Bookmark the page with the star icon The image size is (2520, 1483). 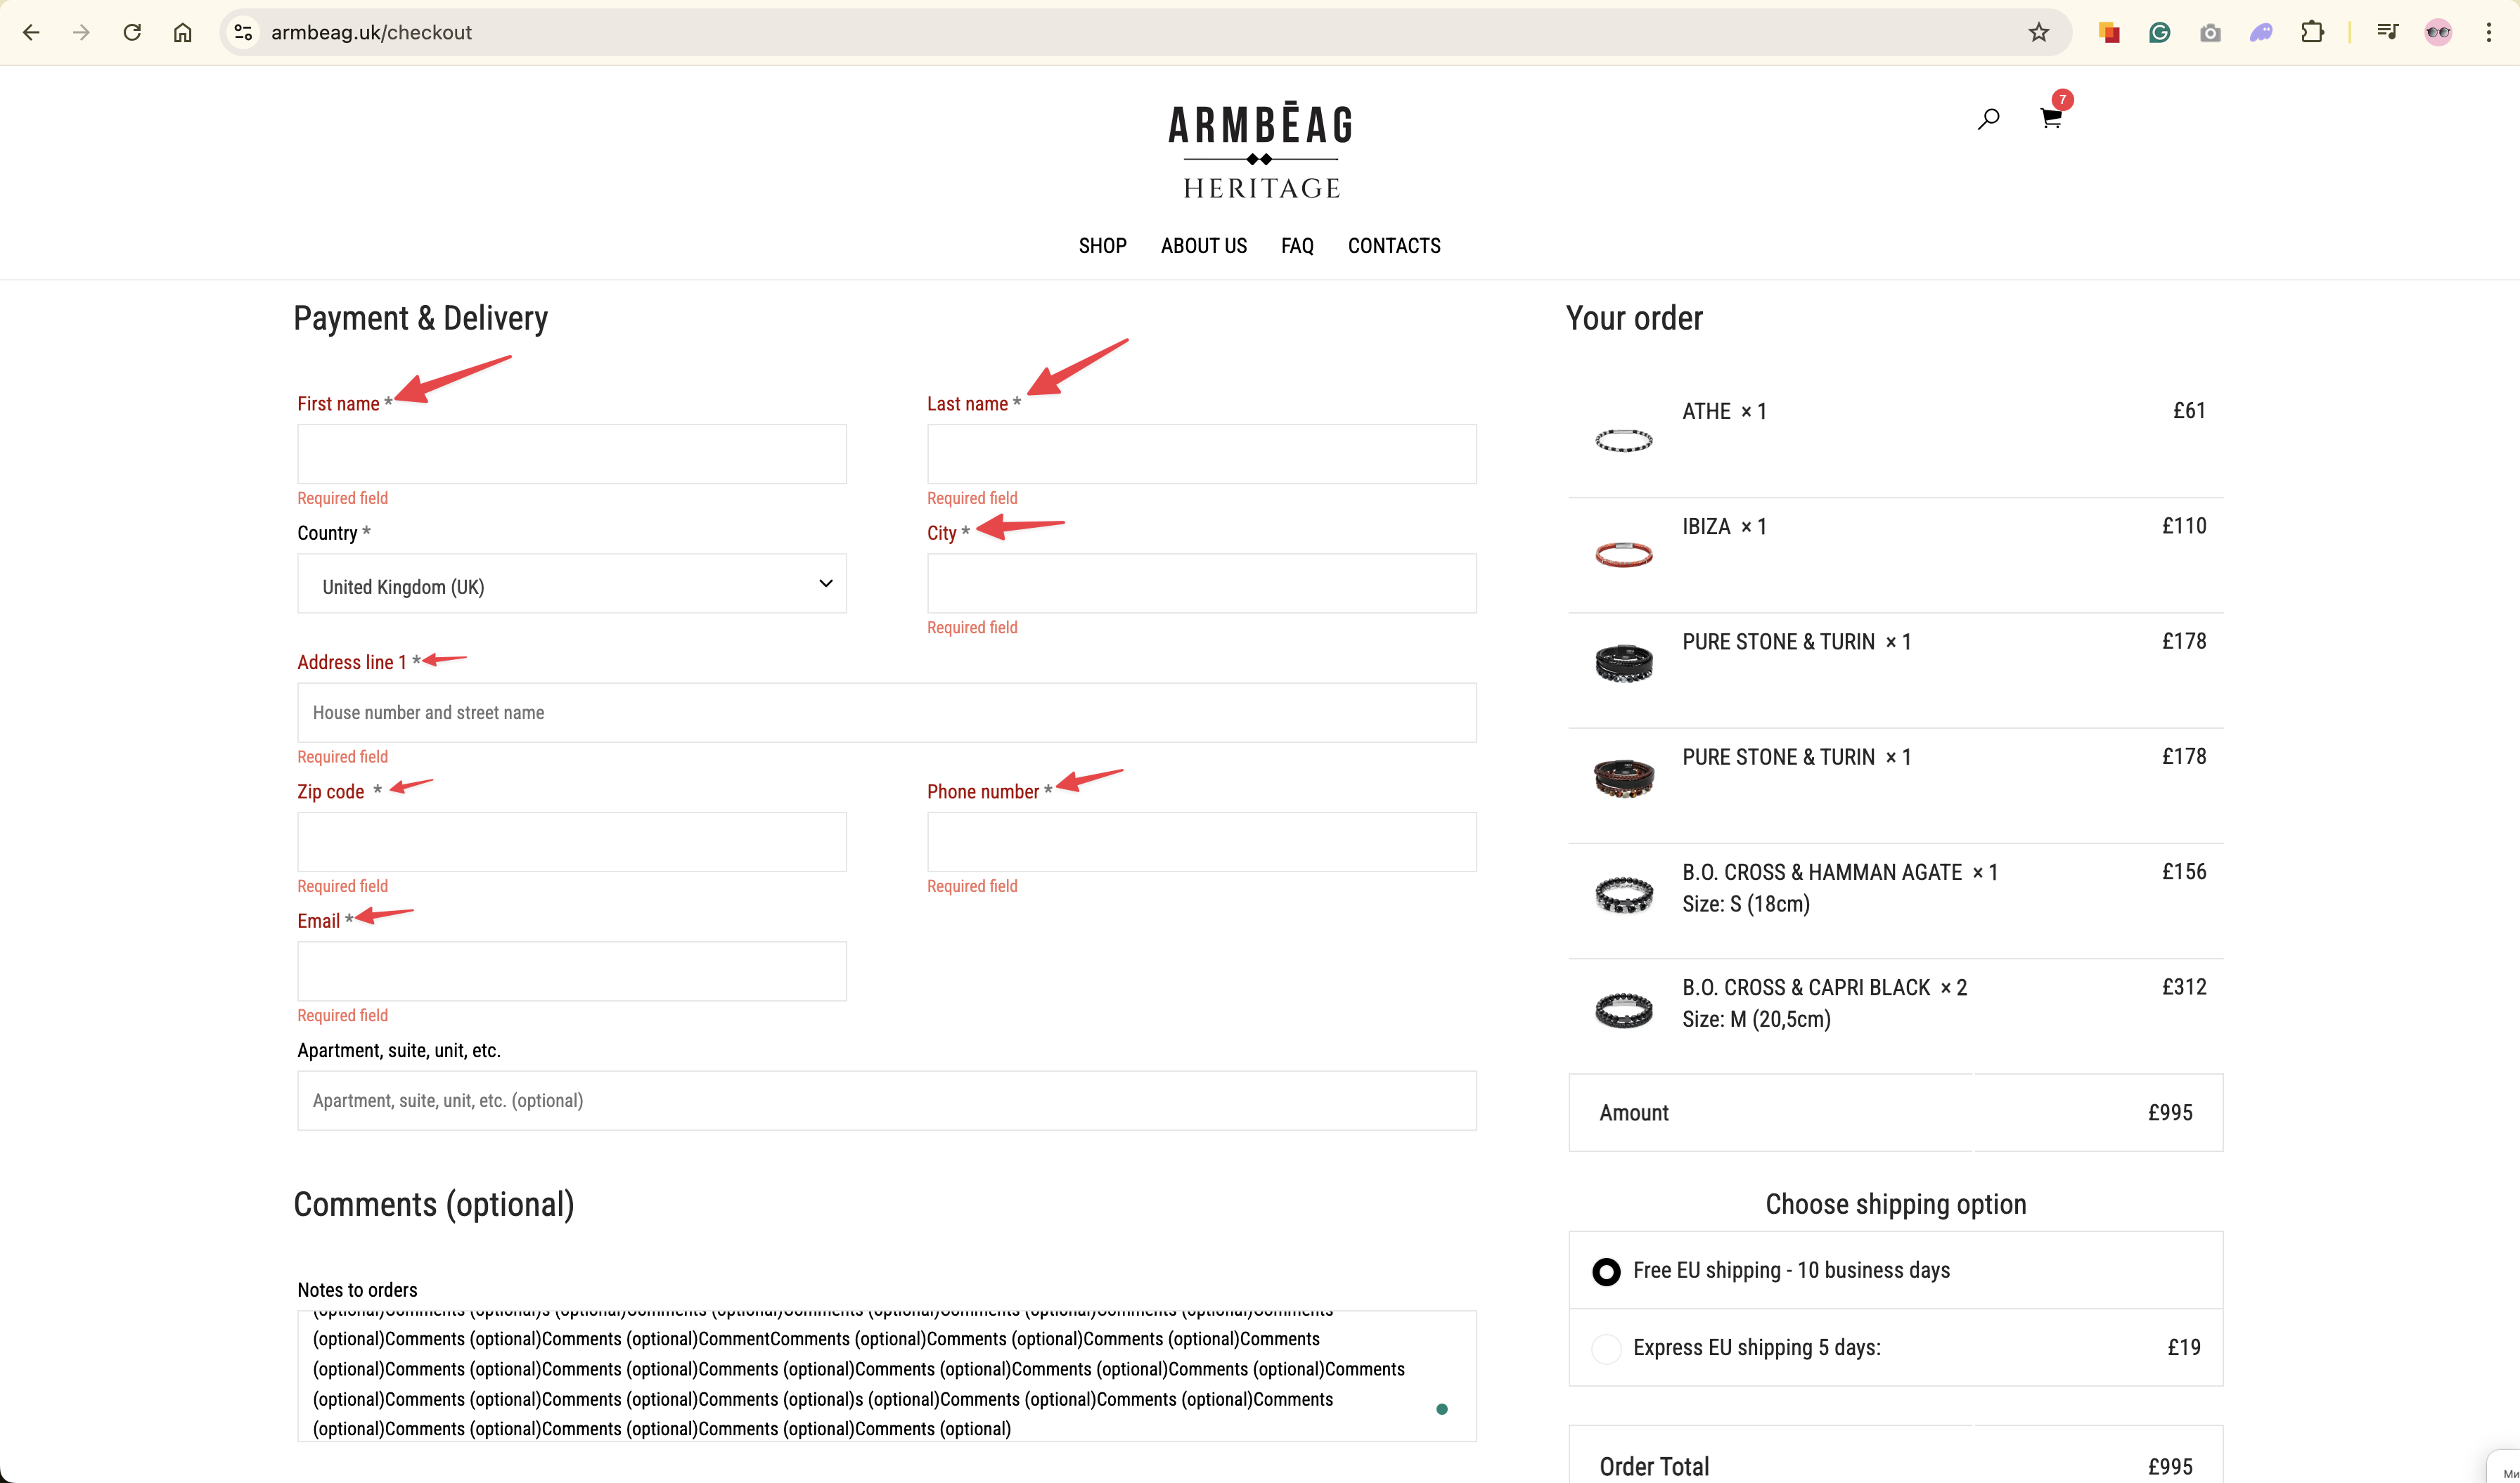[2038, 32]
